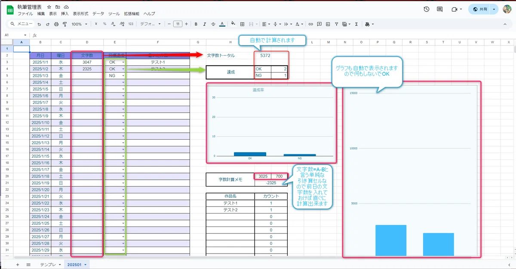
Task: Open the NG dropdown in the 2025/1/3 row
Action: pos(123,76)
